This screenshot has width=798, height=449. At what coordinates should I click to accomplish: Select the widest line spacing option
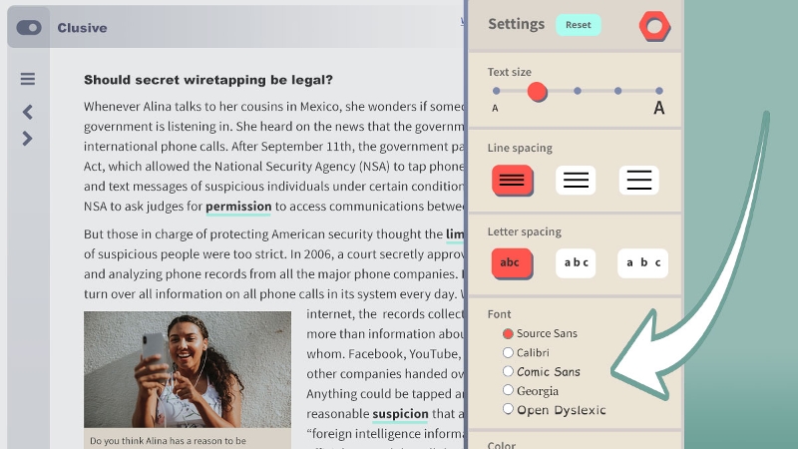tap(638, 181)
